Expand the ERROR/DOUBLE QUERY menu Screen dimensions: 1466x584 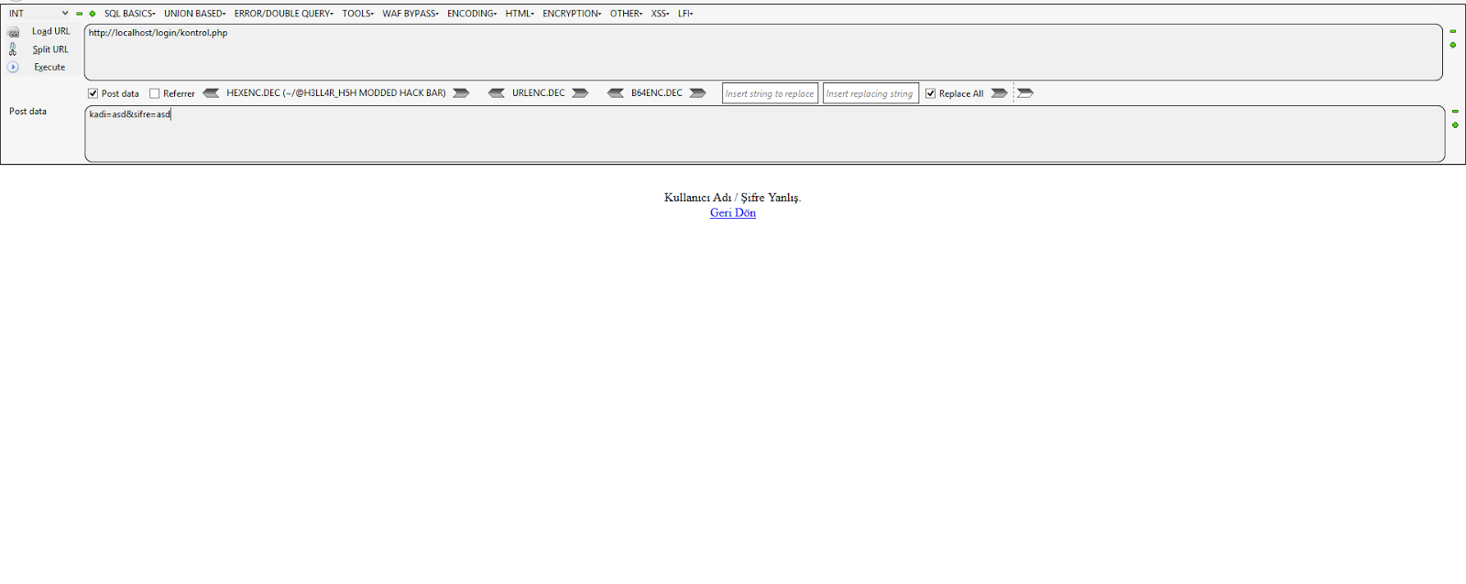(284, 14)
